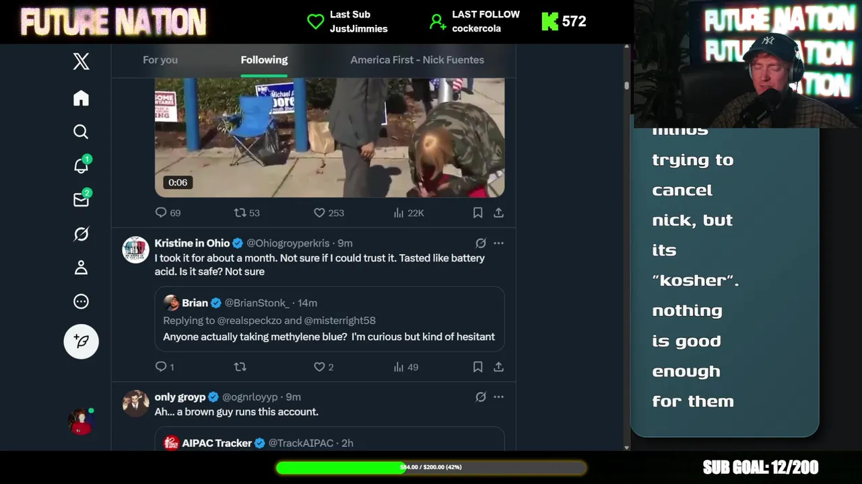Click the Last Sub heart icon
The width and height of the screenshot is (862, 484).
click(315, 22)
